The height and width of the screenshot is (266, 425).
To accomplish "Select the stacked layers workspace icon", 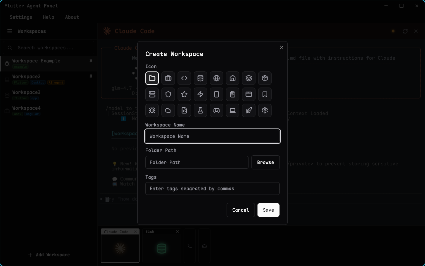I will (249, 78).
